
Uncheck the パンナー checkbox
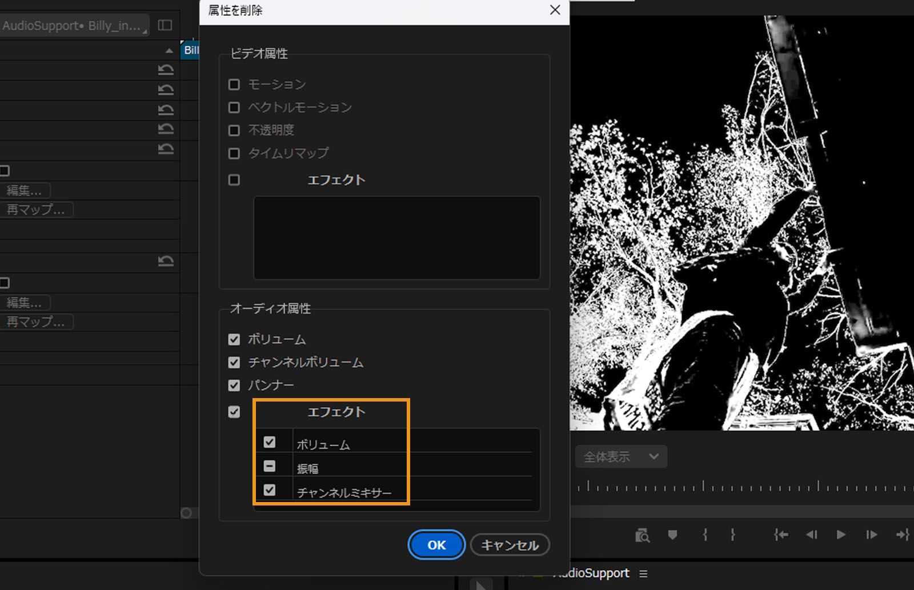pyautogui.click(x=234, y=386)
